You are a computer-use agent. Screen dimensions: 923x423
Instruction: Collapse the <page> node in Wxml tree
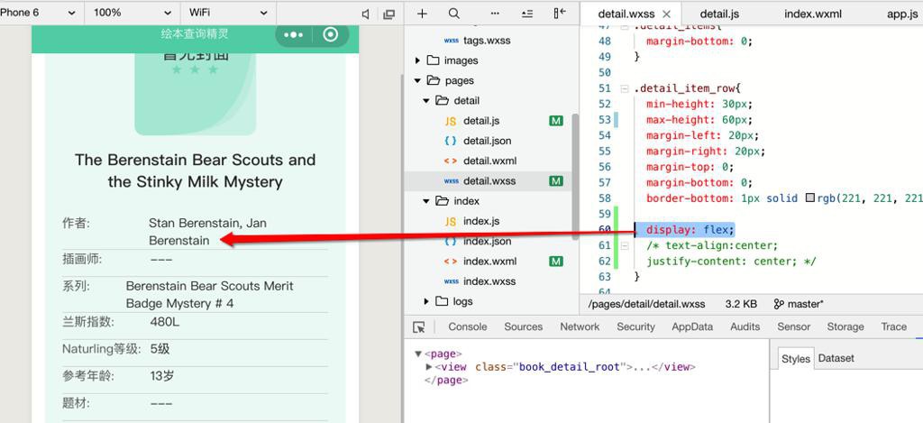coord(418,354)
